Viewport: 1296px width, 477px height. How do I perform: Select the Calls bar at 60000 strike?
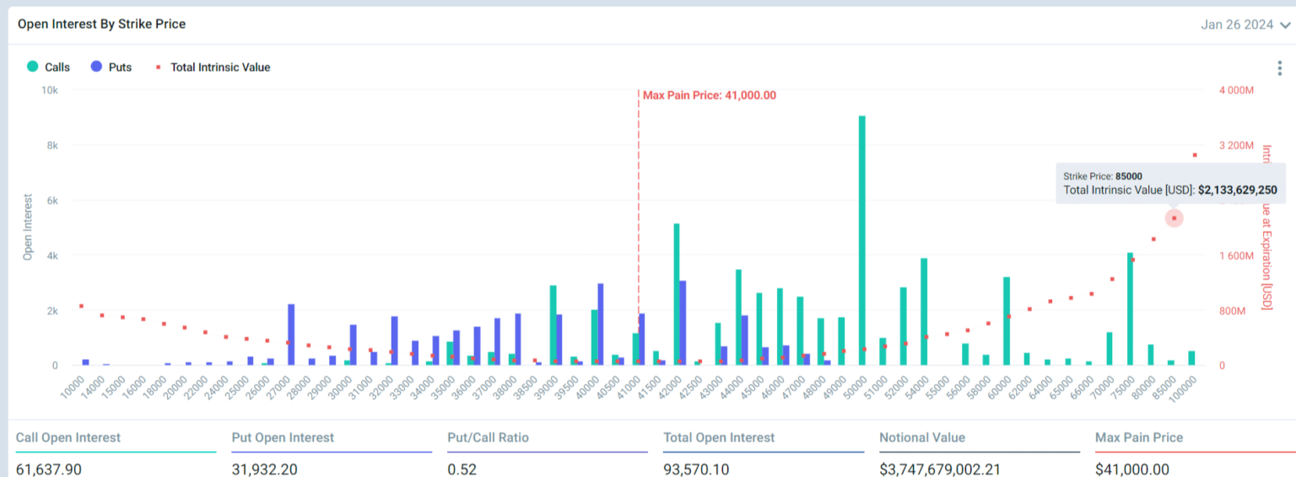[1007, 320]
